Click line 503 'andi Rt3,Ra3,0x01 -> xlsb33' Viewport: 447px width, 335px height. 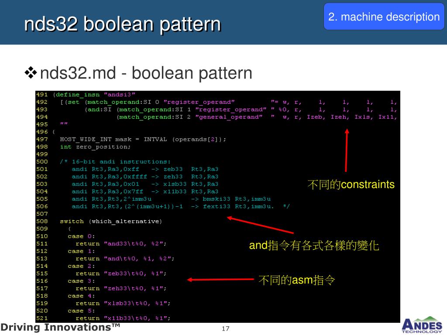tap(145, 184)
